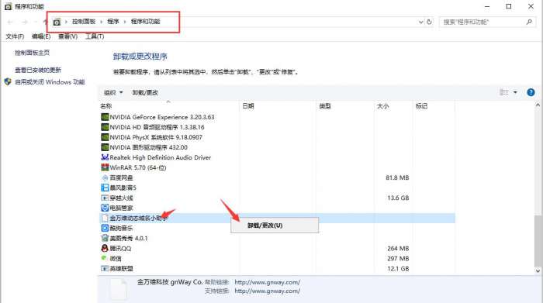The height and width of the screenshot is (303, 543).
Task: Expand the address bar history dropdown
Action: [x=420, y=22]
